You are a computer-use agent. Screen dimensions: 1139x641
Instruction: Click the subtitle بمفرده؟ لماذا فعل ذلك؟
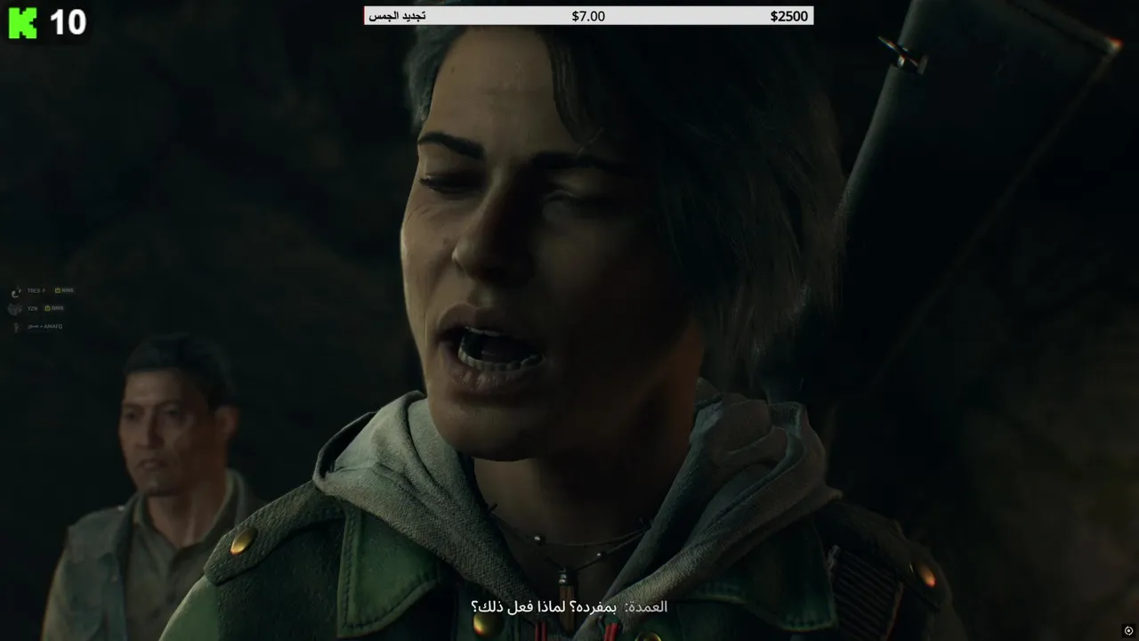tap(544, 606)
